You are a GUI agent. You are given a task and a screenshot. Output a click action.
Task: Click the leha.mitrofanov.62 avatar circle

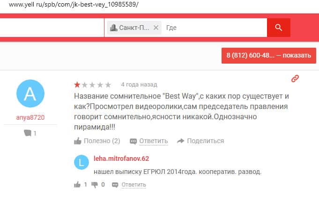(82, 162)
